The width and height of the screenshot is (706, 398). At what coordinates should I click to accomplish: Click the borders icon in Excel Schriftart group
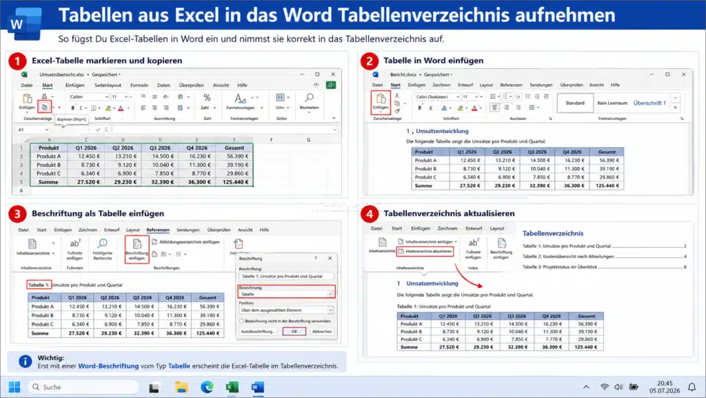93,108
